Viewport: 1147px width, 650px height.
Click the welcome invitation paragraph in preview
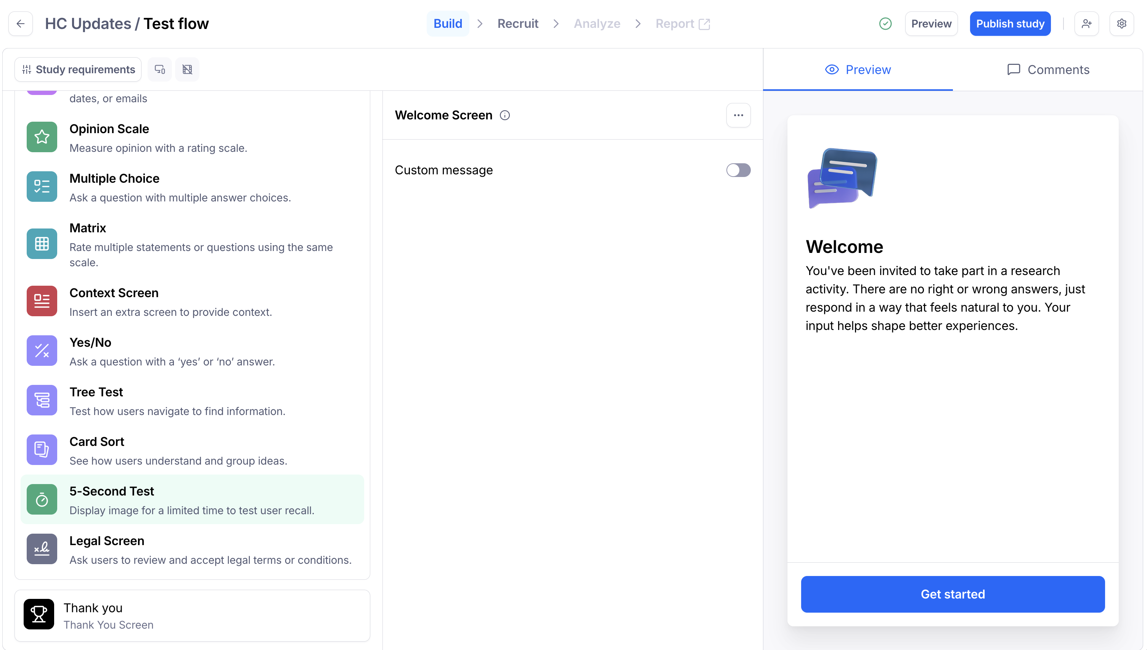pyautogui.click(x=945, y=298)
